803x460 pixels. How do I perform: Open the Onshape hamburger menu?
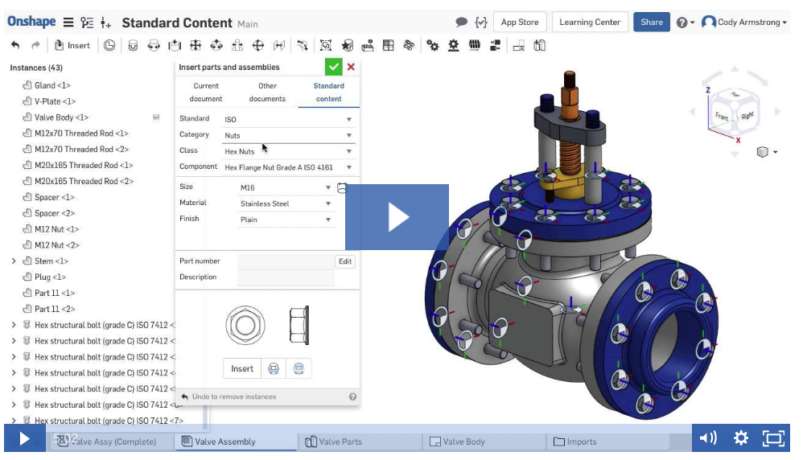tap(68, 23)
